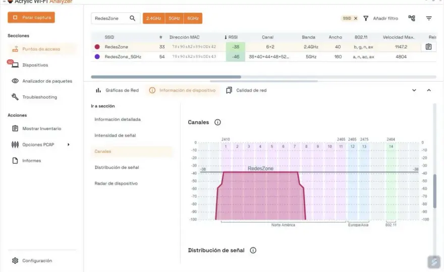Click the Opciones PCAP sliders icon
Viewport: 444px width, 272px height.
click(x=15, y=145)
